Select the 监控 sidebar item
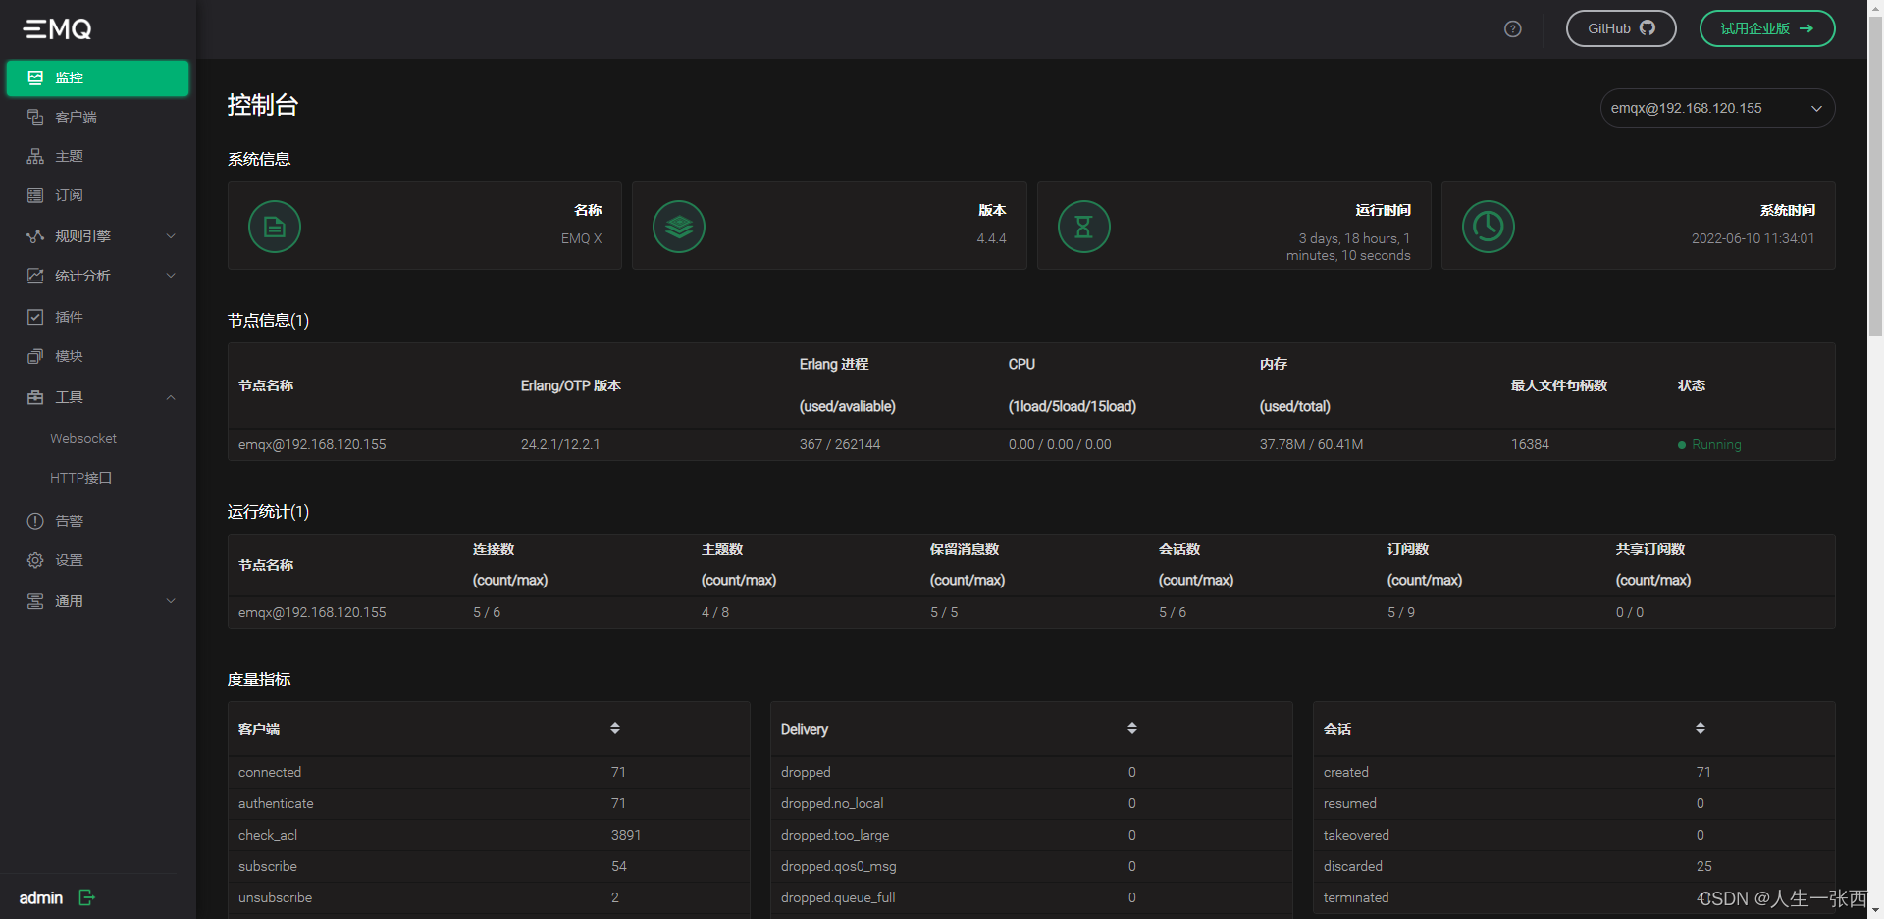 pyautogui.click(x=97, y=77)
